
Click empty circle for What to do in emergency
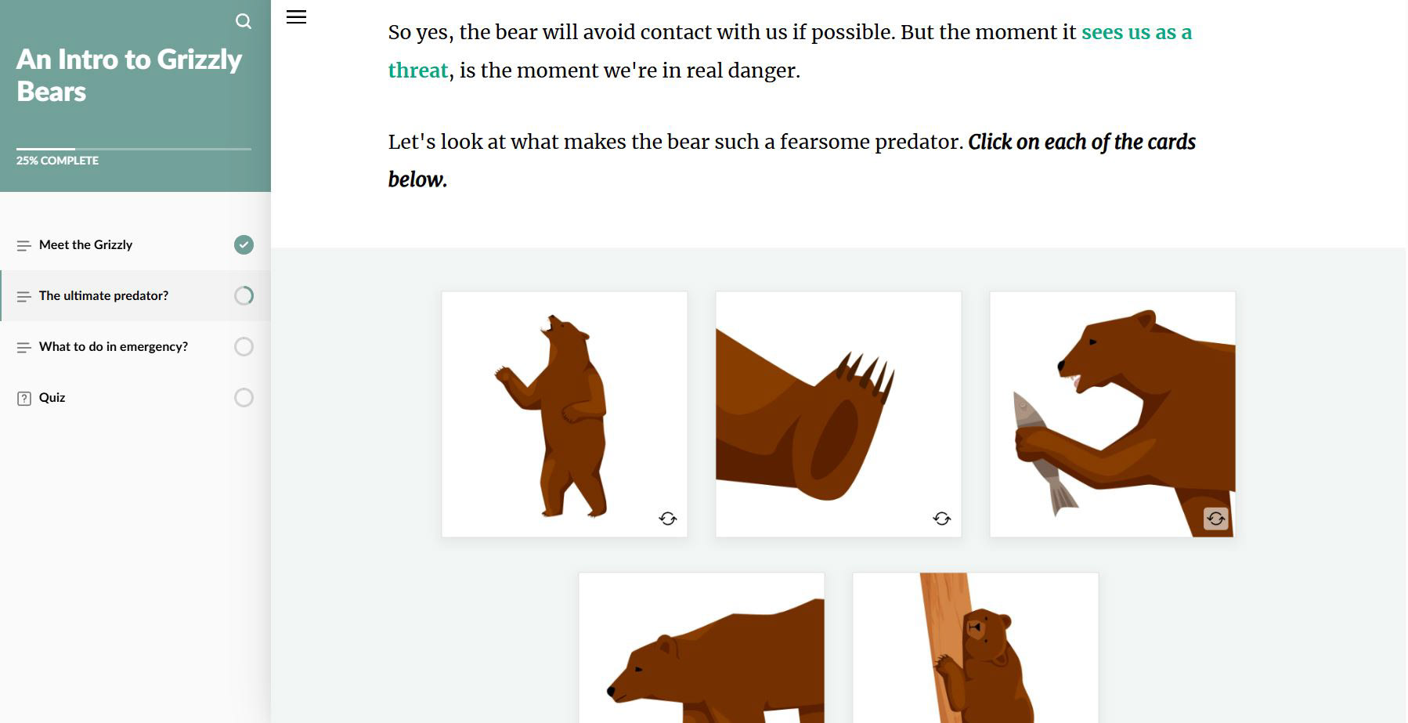pos(244,346)
